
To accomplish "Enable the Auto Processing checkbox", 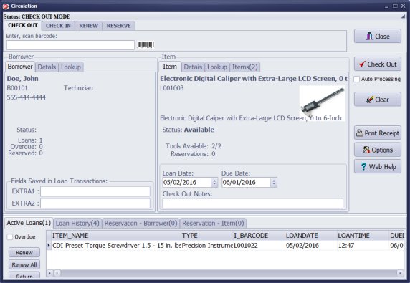I will point(357,79).
